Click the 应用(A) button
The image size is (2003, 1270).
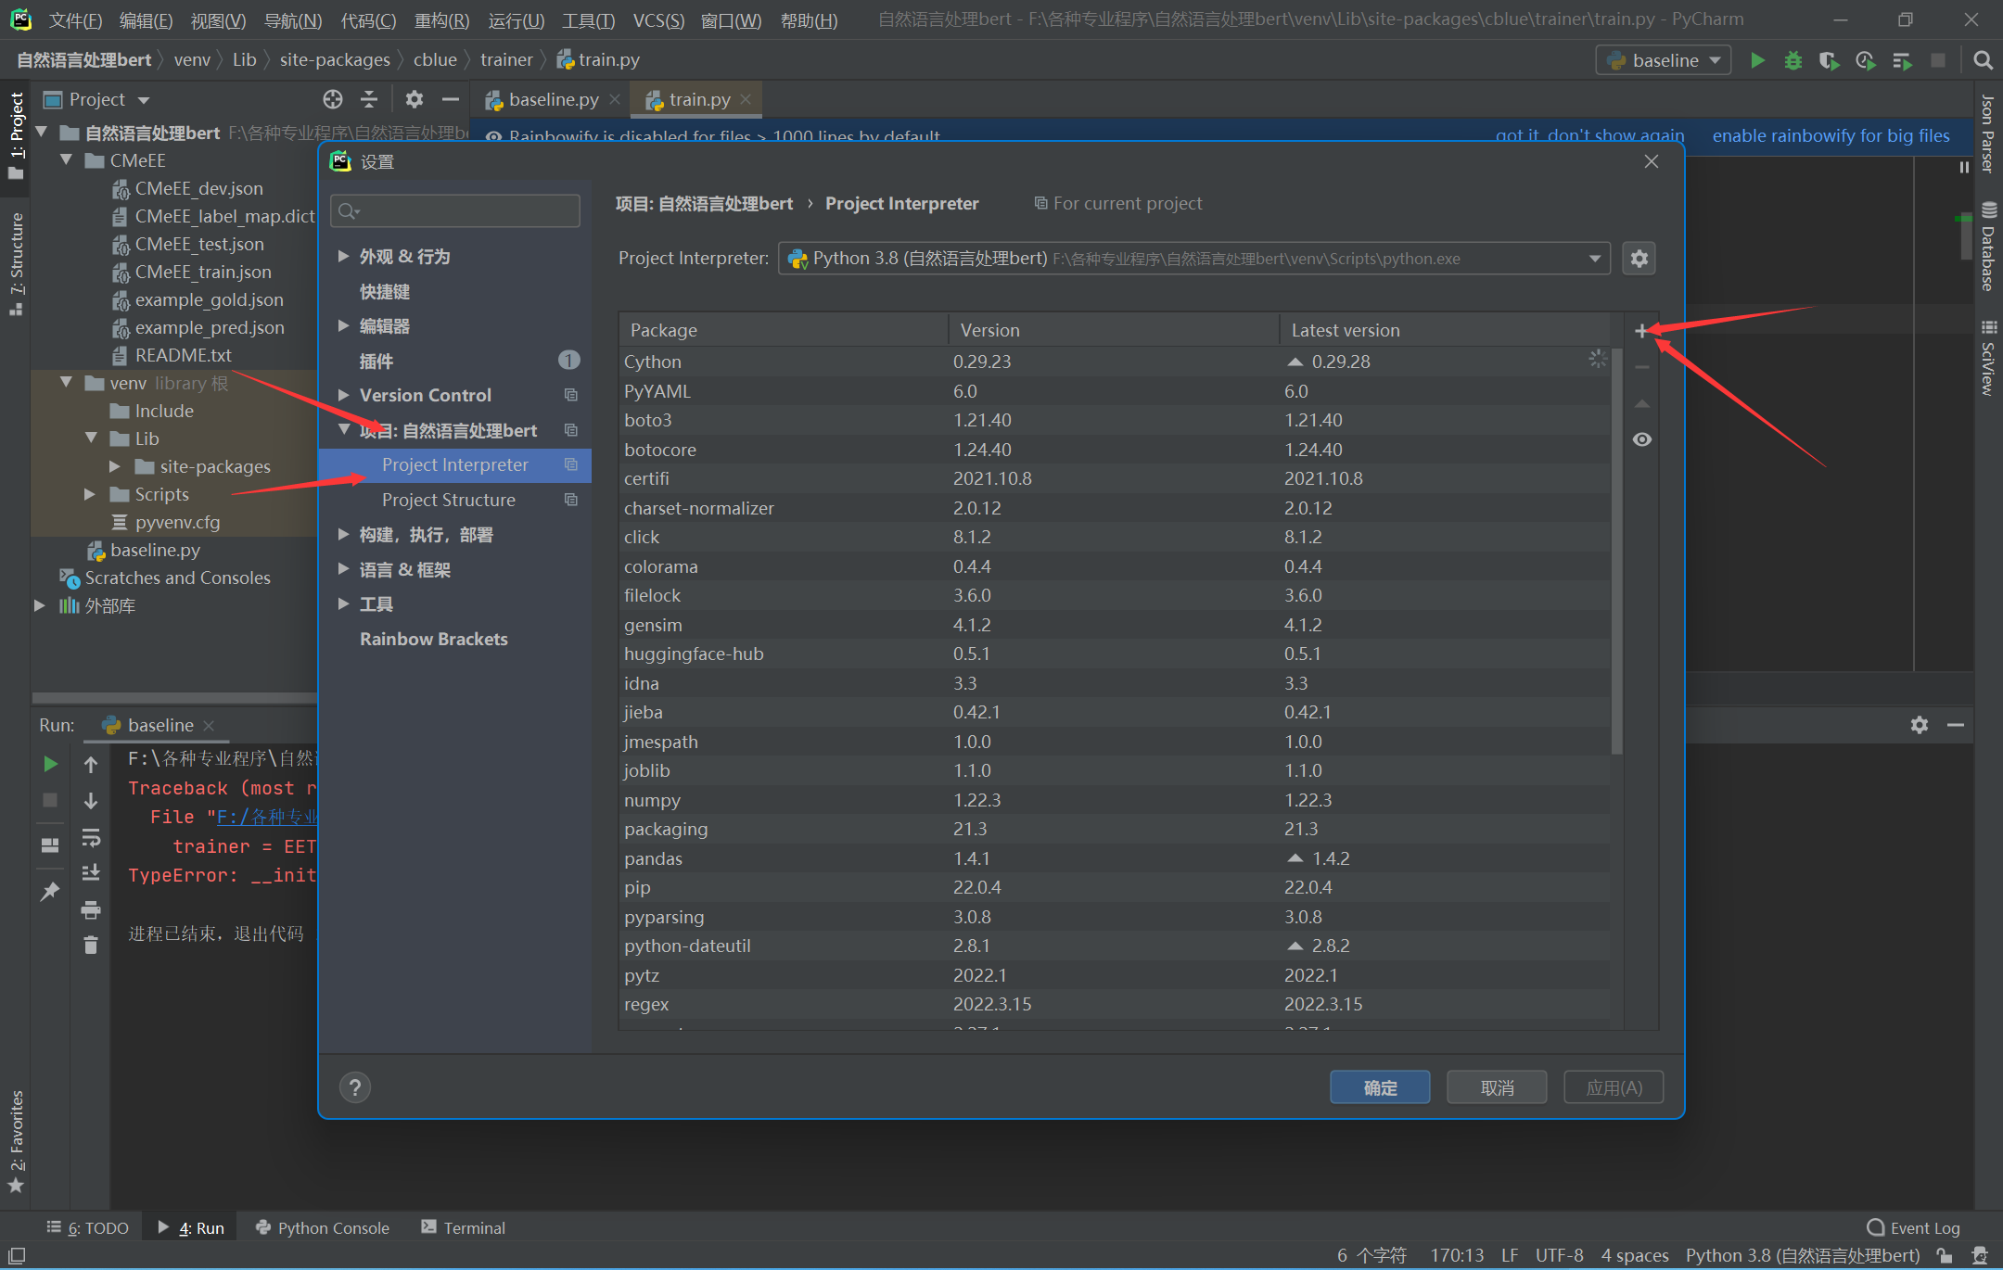point(1614,1087)
